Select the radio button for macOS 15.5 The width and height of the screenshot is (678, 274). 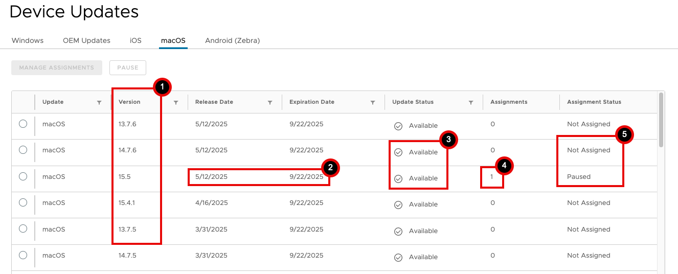23,176
